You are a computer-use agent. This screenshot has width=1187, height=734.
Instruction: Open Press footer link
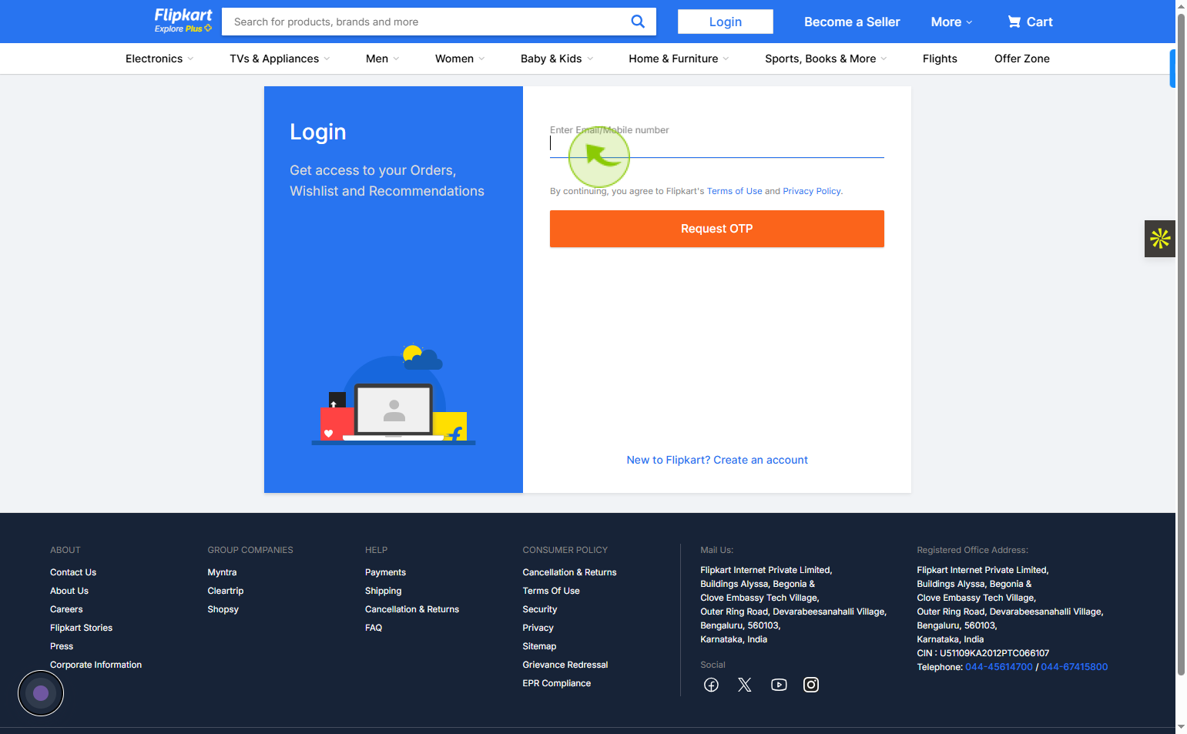62,646
